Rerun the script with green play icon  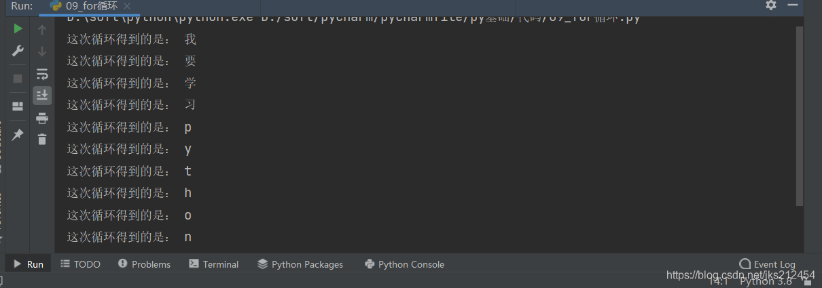18,29
